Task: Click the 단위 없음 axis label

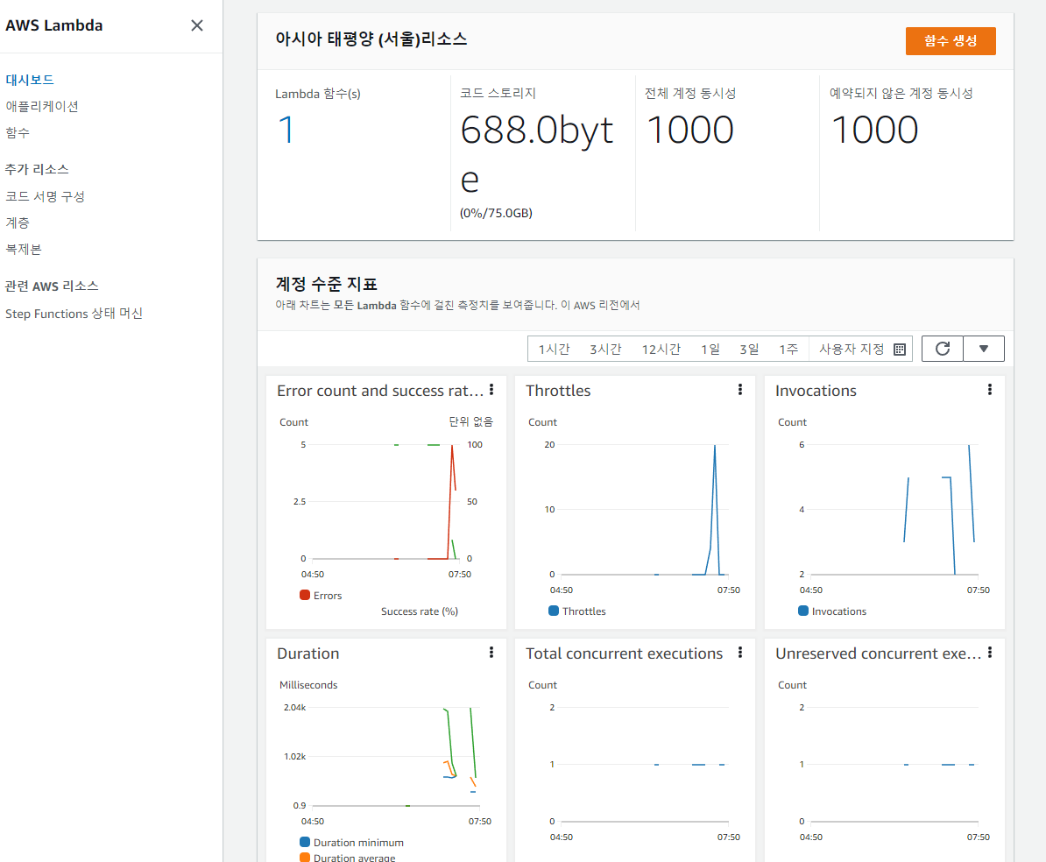Action: pos(471,421)
